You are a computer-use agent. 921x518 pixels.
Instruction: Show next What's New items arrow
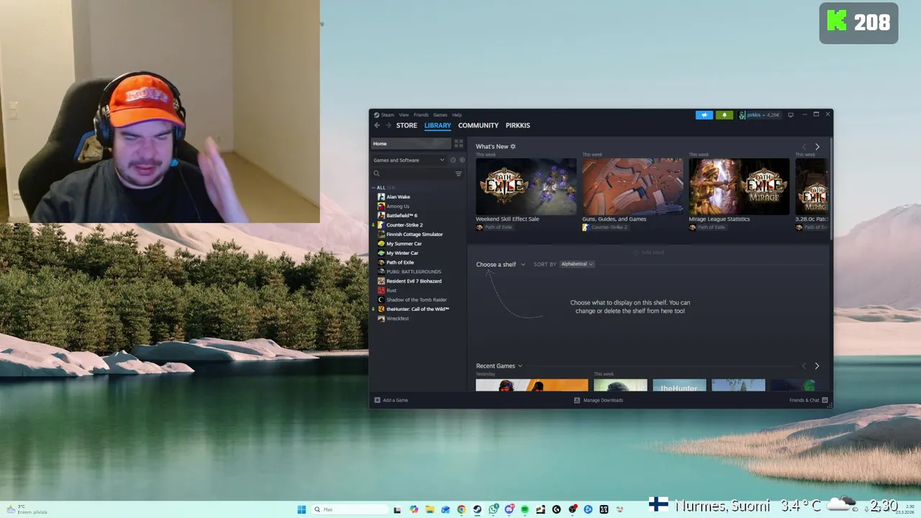pyautogui.click(x=817, y=147)
